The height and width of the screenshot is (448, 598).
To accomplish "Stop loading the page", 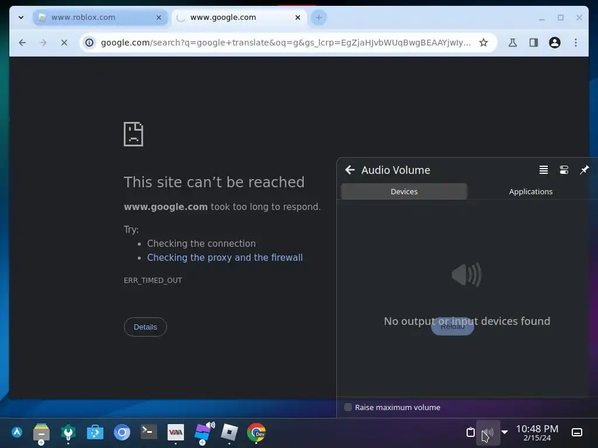I will click(64, 43).
